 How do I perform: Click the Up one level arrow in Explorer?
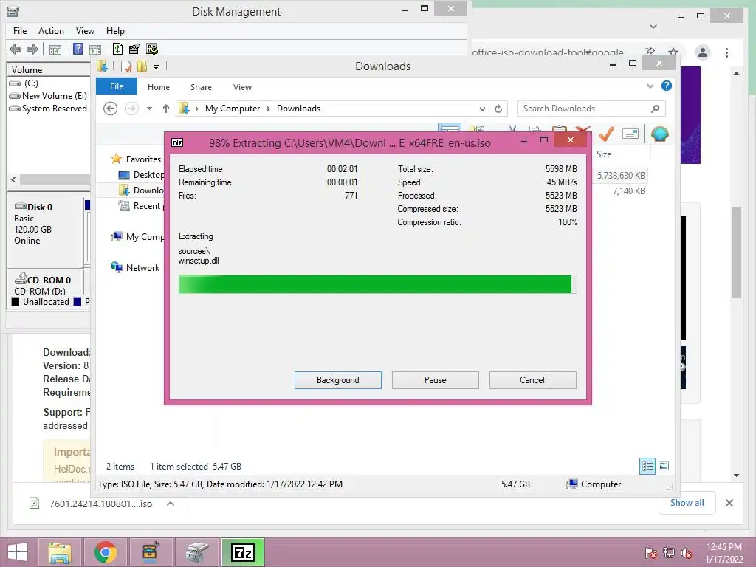point(166,109)
